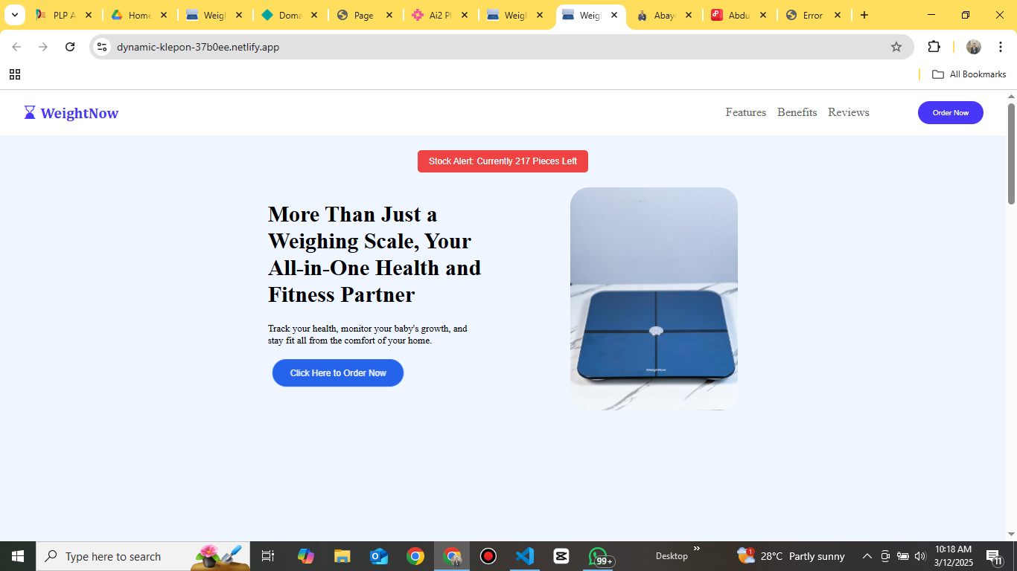Reload the page with the refresh icon
1017x571 pixels.
tap(70, 47)
